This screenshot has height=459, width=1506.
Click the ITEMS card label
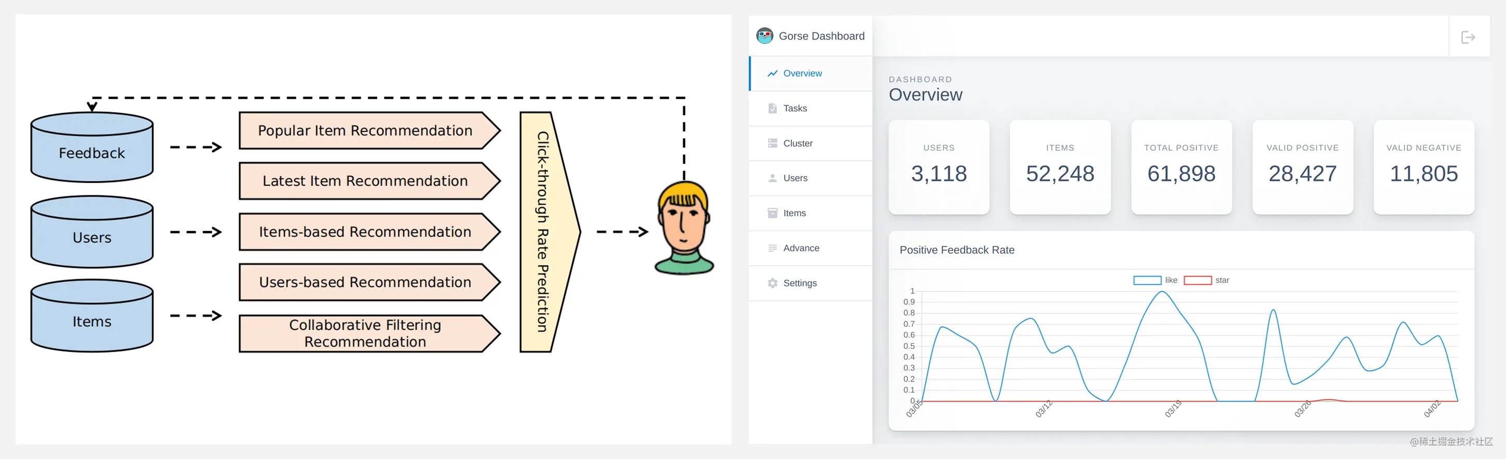tap(1060, 148)
